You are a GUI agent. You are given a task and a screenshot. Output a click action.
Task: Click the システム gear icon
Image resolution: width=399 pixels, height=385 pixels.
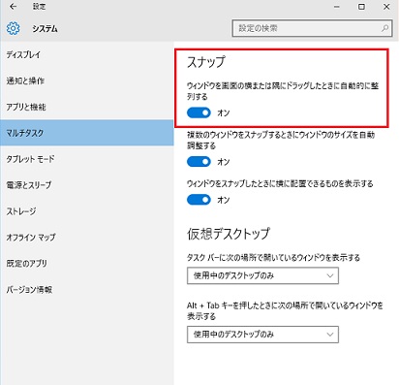click(13, 28)
